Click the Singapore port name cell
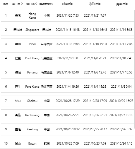Viewport: 135px width, 149px height. [x=32, y=30]
